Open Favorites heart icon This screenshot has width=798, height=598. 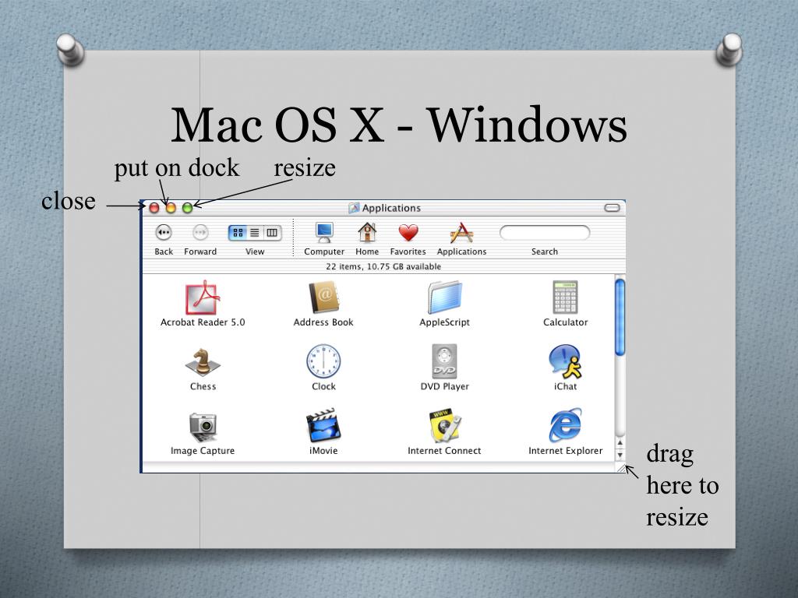(x=408, y=233)
